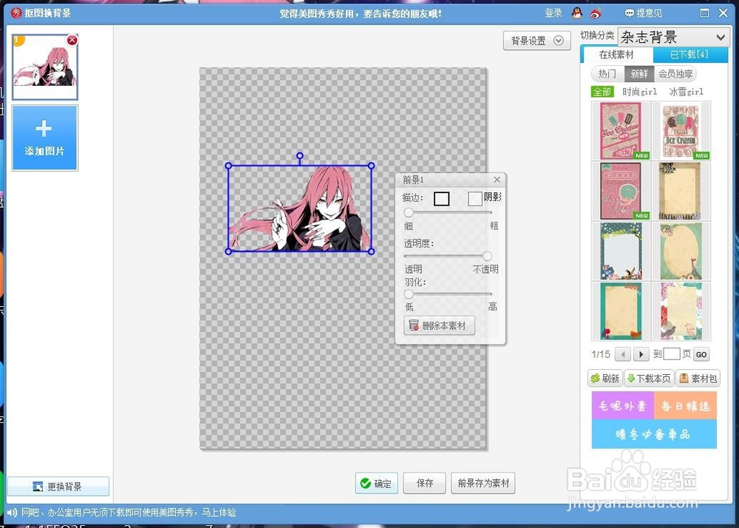This screenshot has width=739, height=528.
Task: Click the page number input field
Action: coord(672,353)
